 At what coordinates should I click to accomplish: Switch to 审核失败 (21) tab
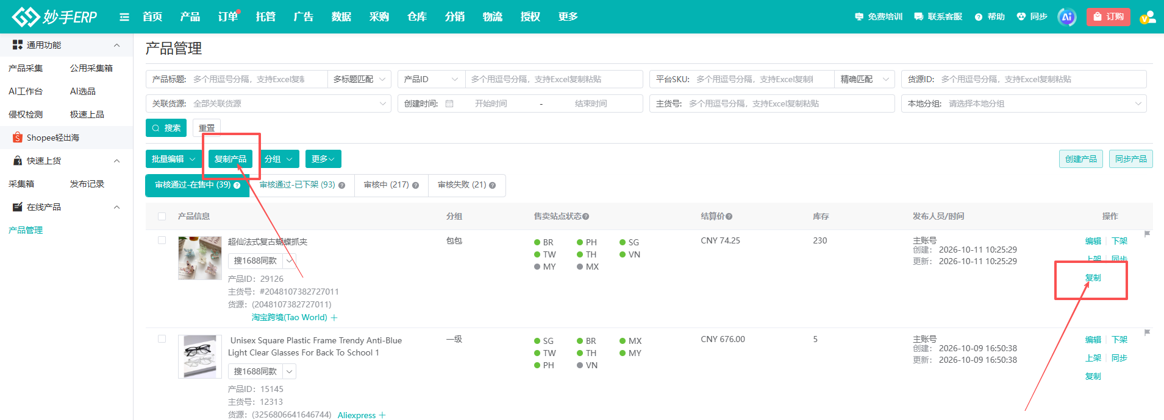[x=467, y=185]
